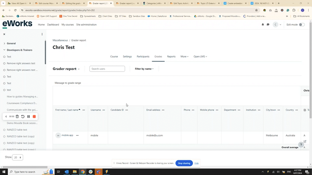
Task: Click the help question mark button
Action: [301, 145]
